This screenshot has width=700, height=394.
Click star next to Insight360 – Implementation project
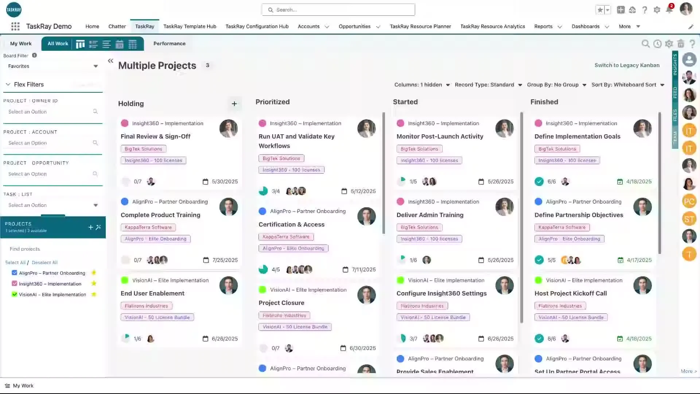94,283
